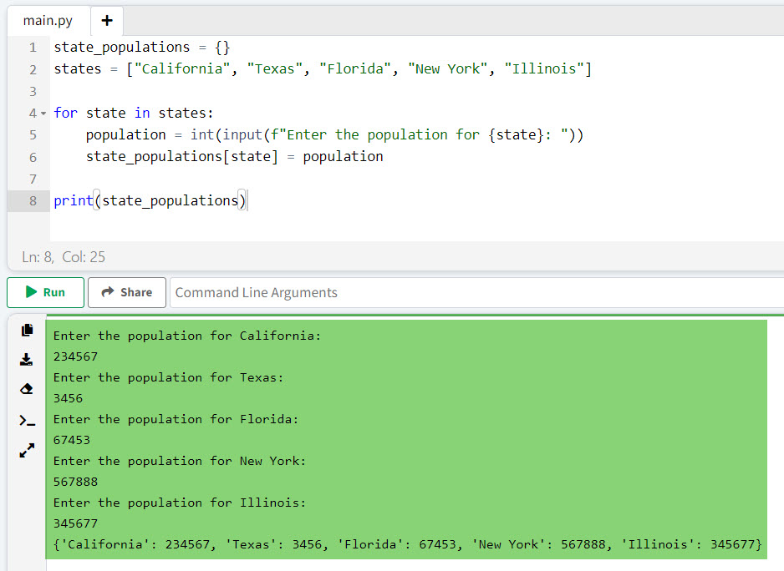Add a new file with the plus icon
This screenshot has height=571, width=784.
pyautogui.click(x=106, y=21)
